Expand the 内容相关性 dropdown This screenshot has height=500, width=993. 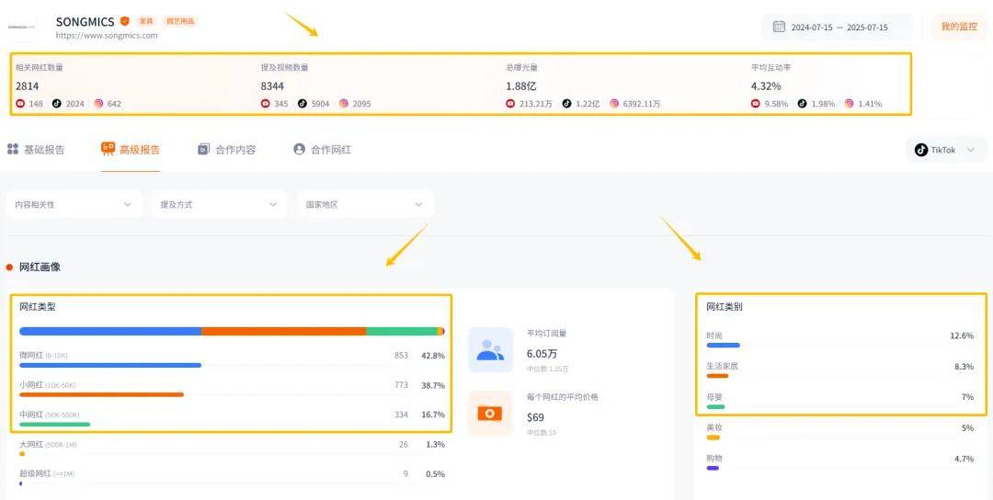[x=74, y=204]
